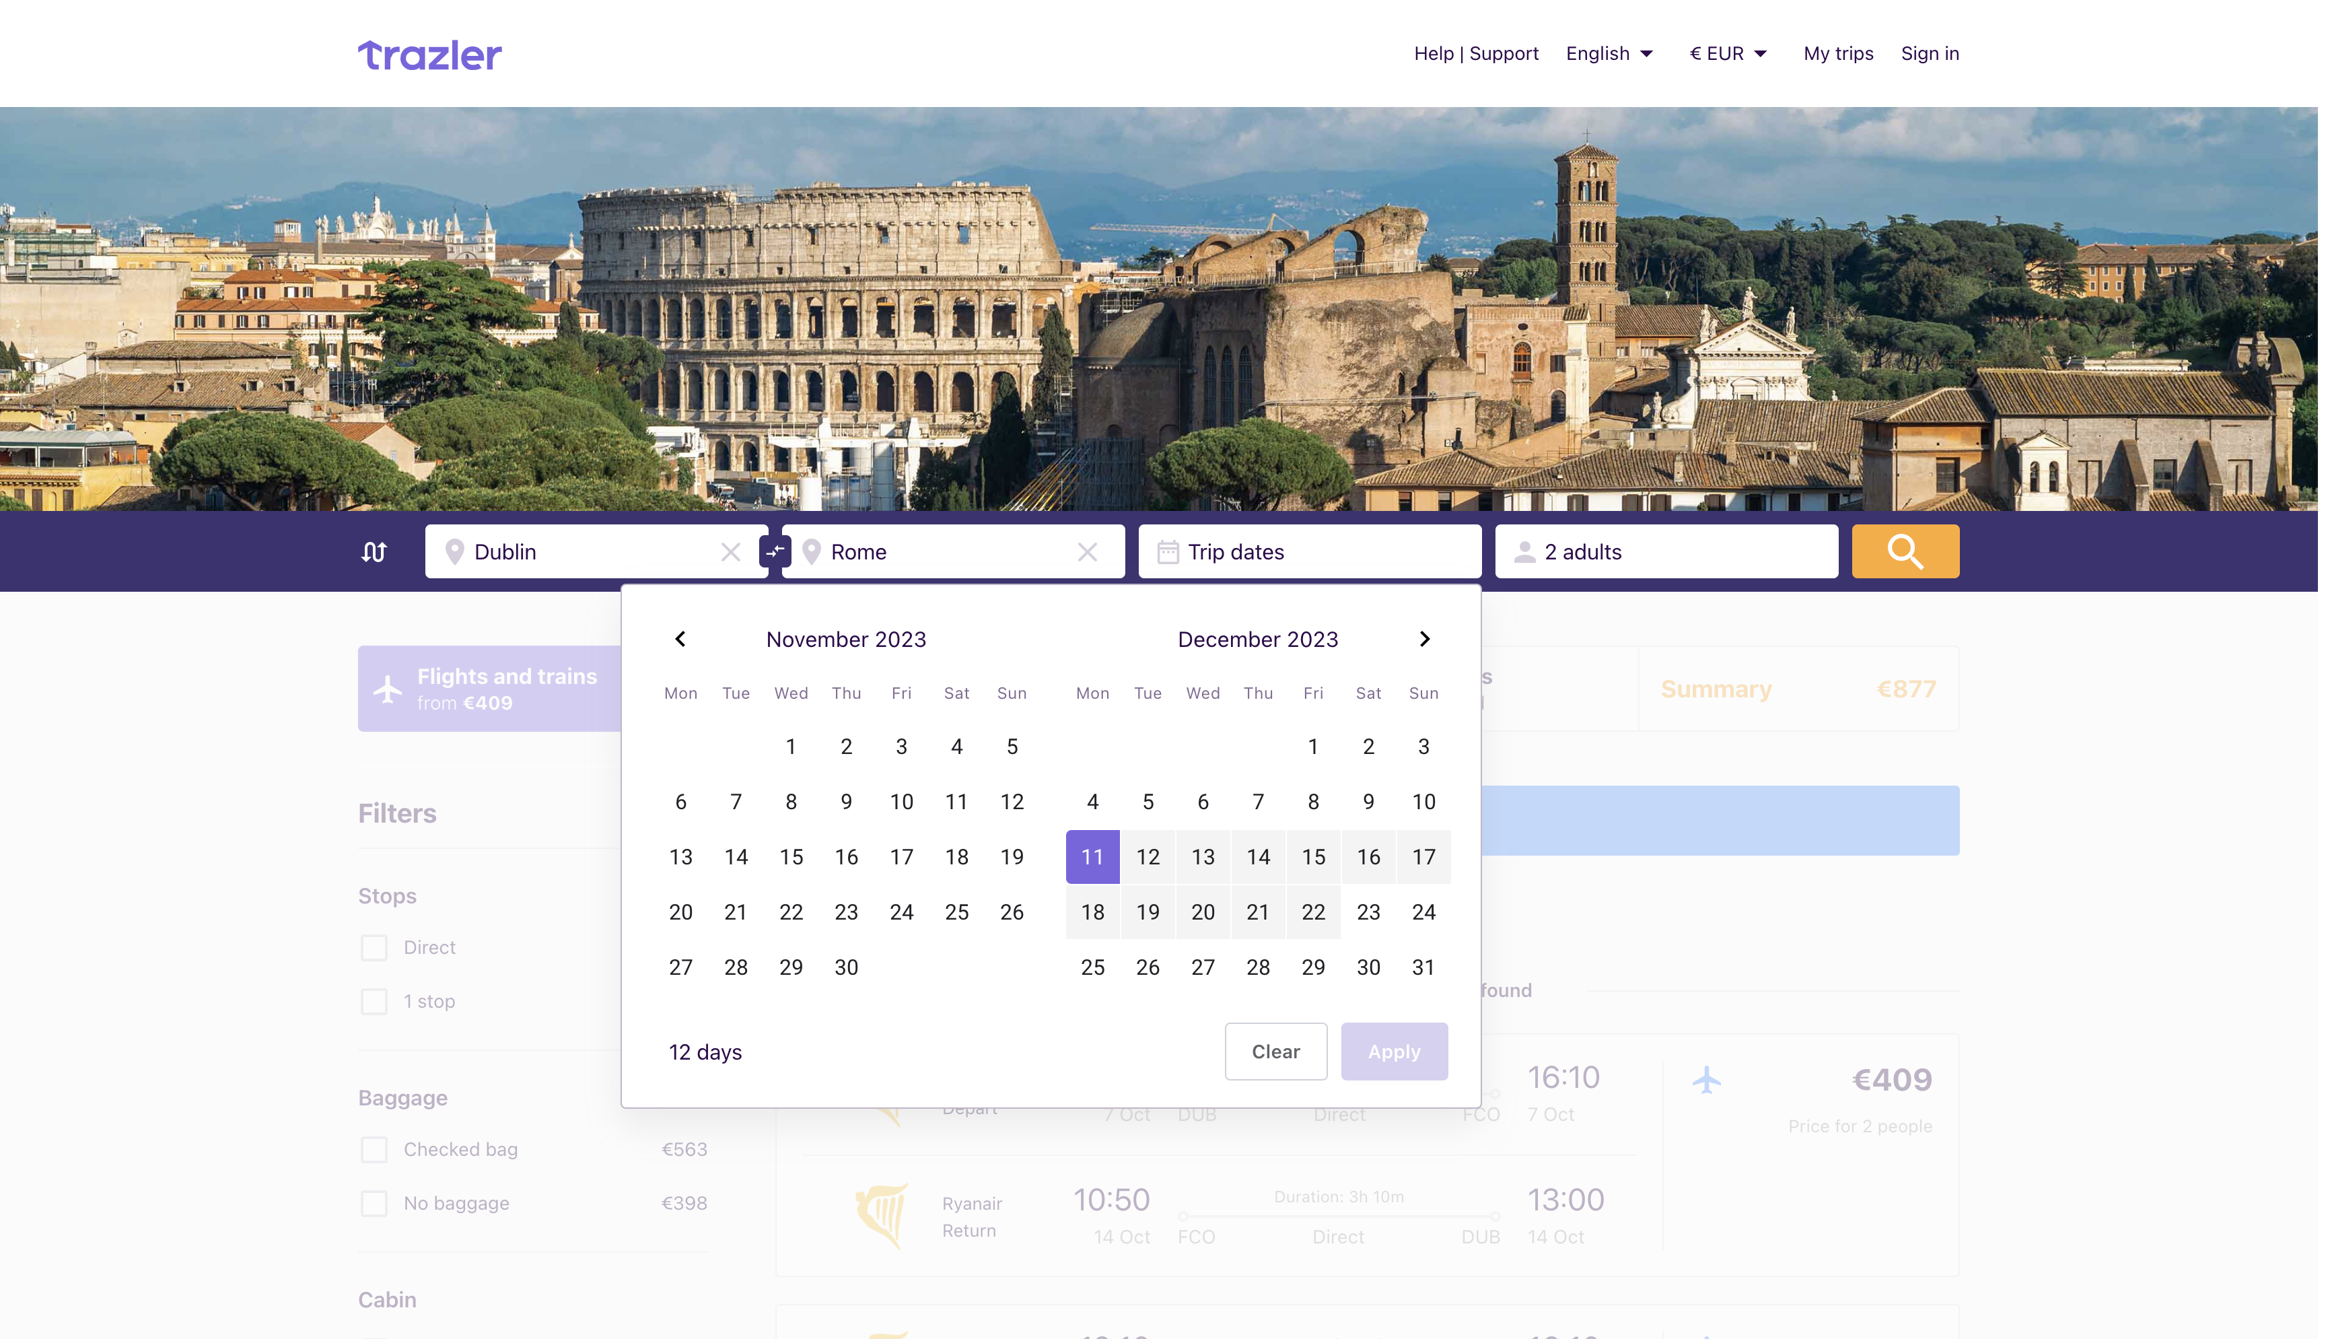Open Help | Support link
2326x1339 pixels.
click(x=1475, y=53)
